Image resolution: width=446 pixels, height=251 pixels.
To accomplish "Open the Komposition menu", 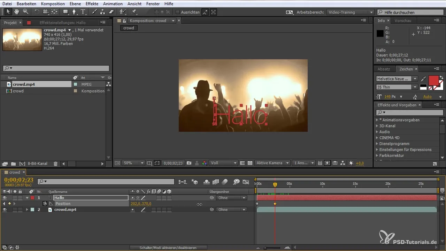I will pyautogui.click(x=53, y=3).
